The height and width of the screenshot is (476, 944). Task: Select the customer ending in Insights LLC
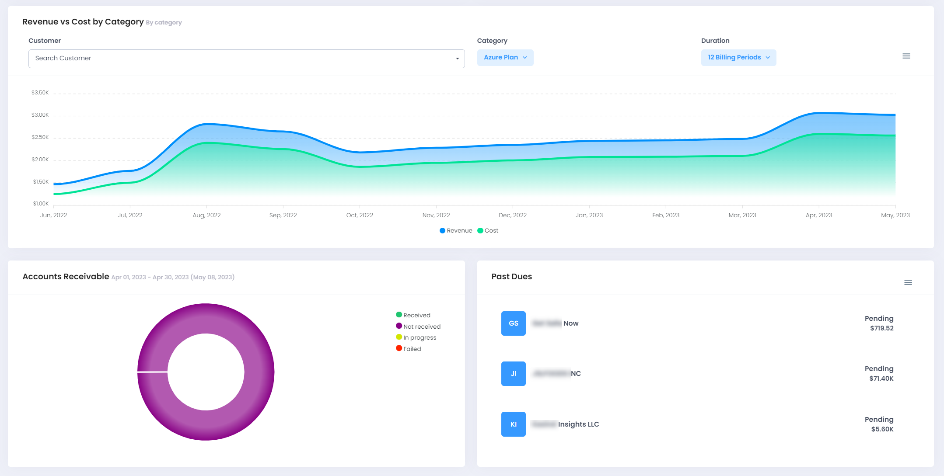(565, 424)
